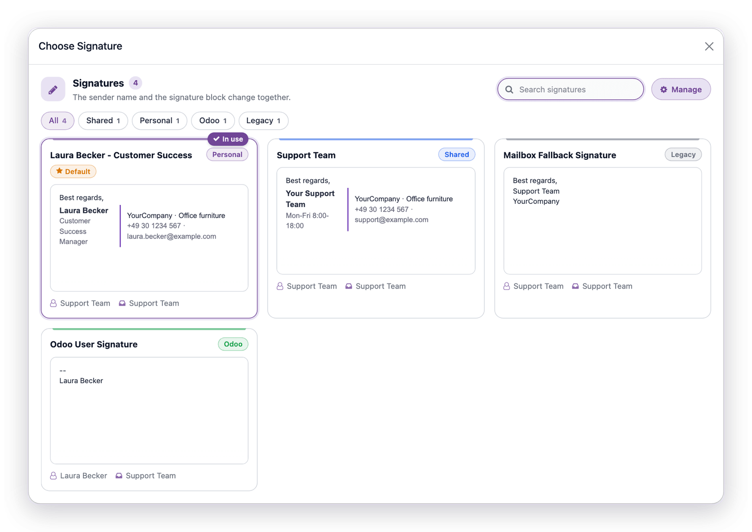Click the user icon under Odoo User Signature

point(53,476)
